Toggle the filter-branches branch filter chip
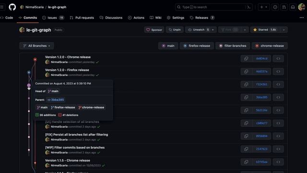Image resolution: width=307 pixels, height=173 pixels. tap(233, 46)
